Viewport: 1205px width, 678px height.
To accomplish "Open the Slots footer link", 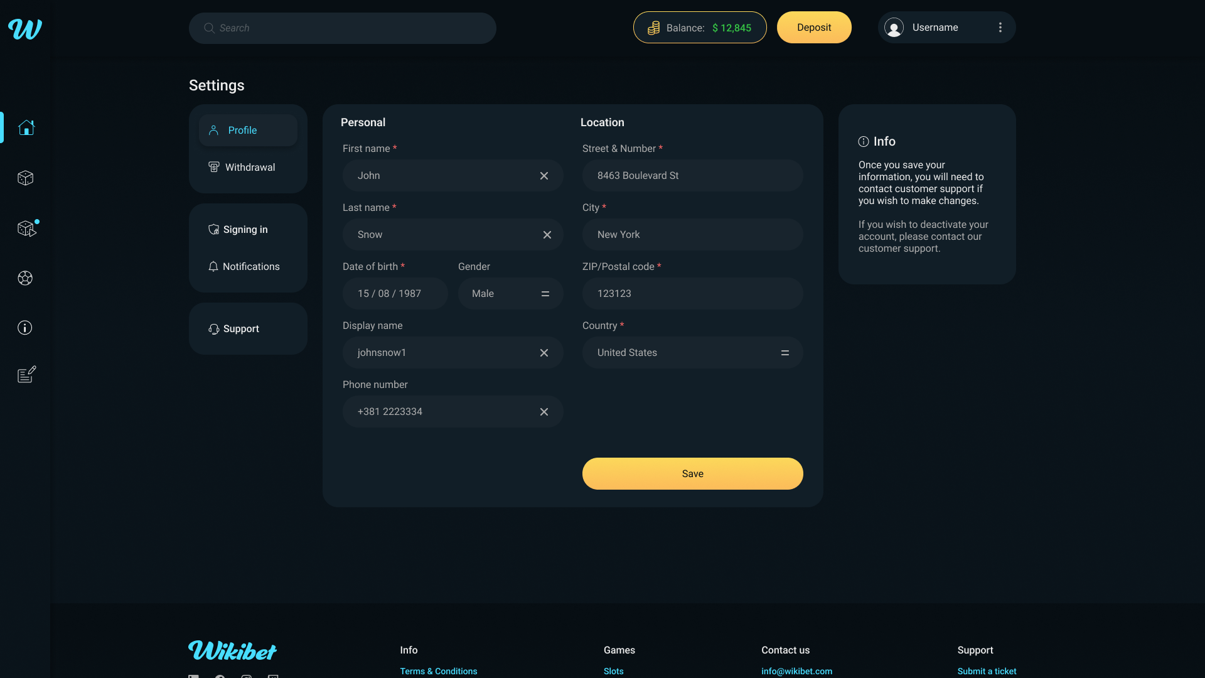I will (614, 671).
